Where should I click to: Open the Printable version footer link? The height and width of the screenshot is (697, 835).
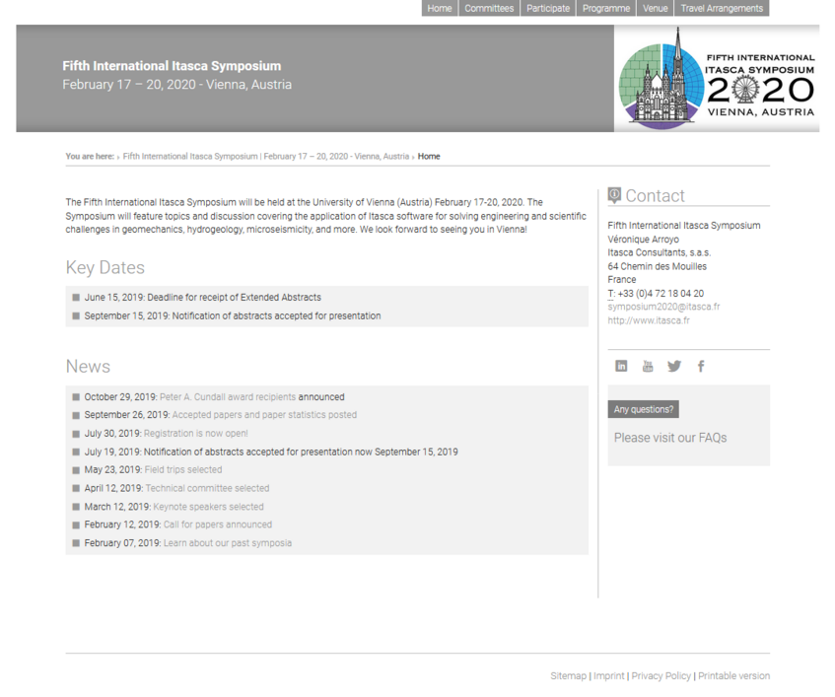pyautogui.click(x=733, y=675)
